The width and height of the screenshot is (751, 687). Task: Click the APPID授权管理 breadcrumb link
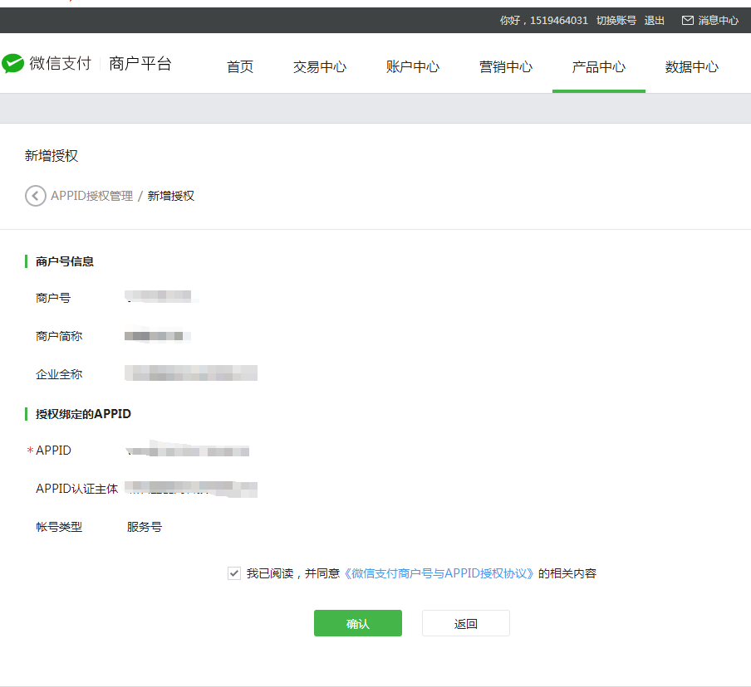click(94, 196)
